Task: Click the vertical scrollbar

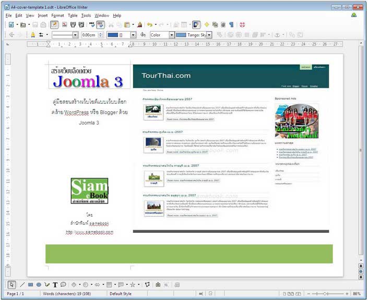Action: click(361, 150)
